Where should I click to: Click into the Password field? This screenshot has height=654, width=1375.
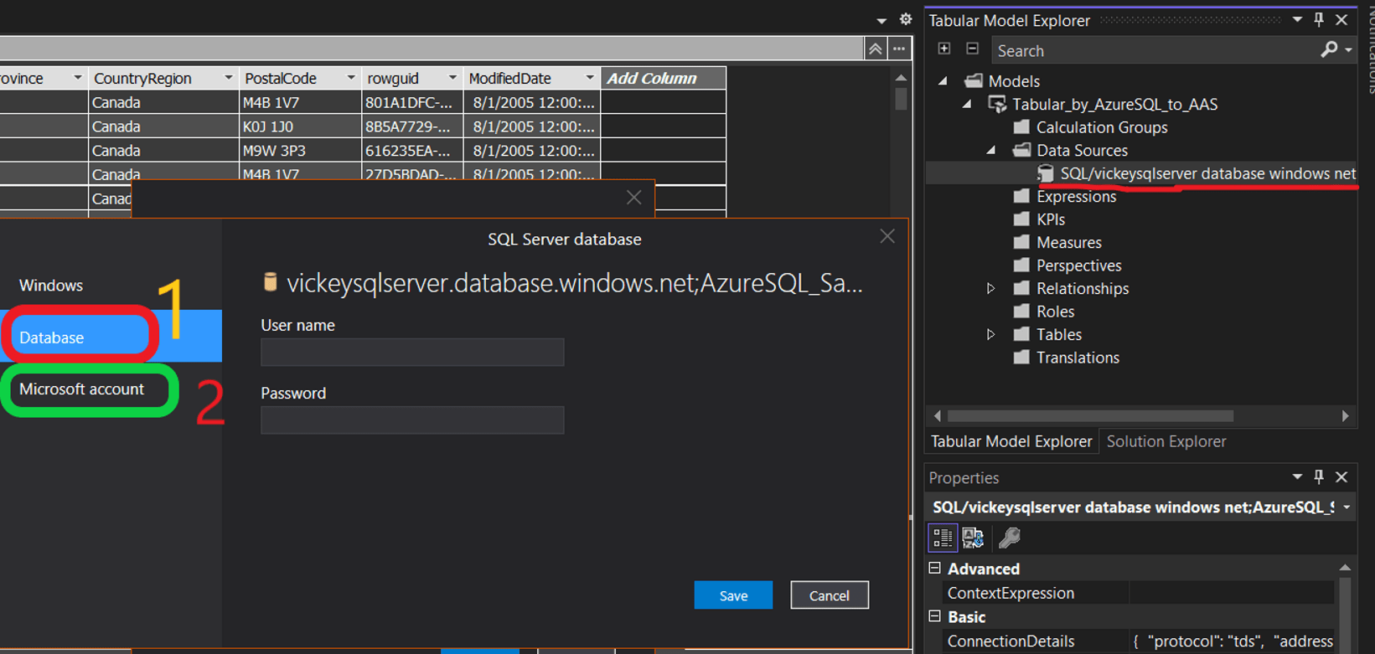[412, 420]
